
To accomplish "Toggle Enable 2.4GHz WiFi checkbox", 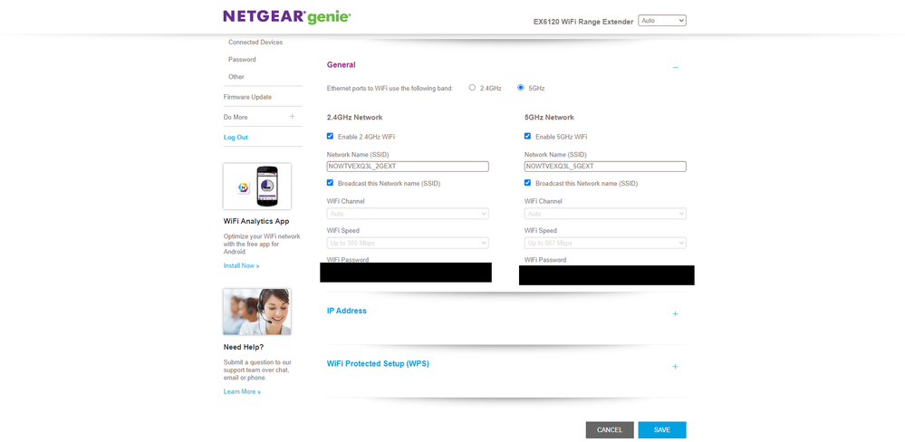I will click(331, 136).
